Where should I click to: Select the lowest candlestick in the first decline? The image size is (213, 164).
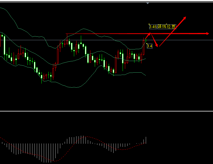coord(42,77)
